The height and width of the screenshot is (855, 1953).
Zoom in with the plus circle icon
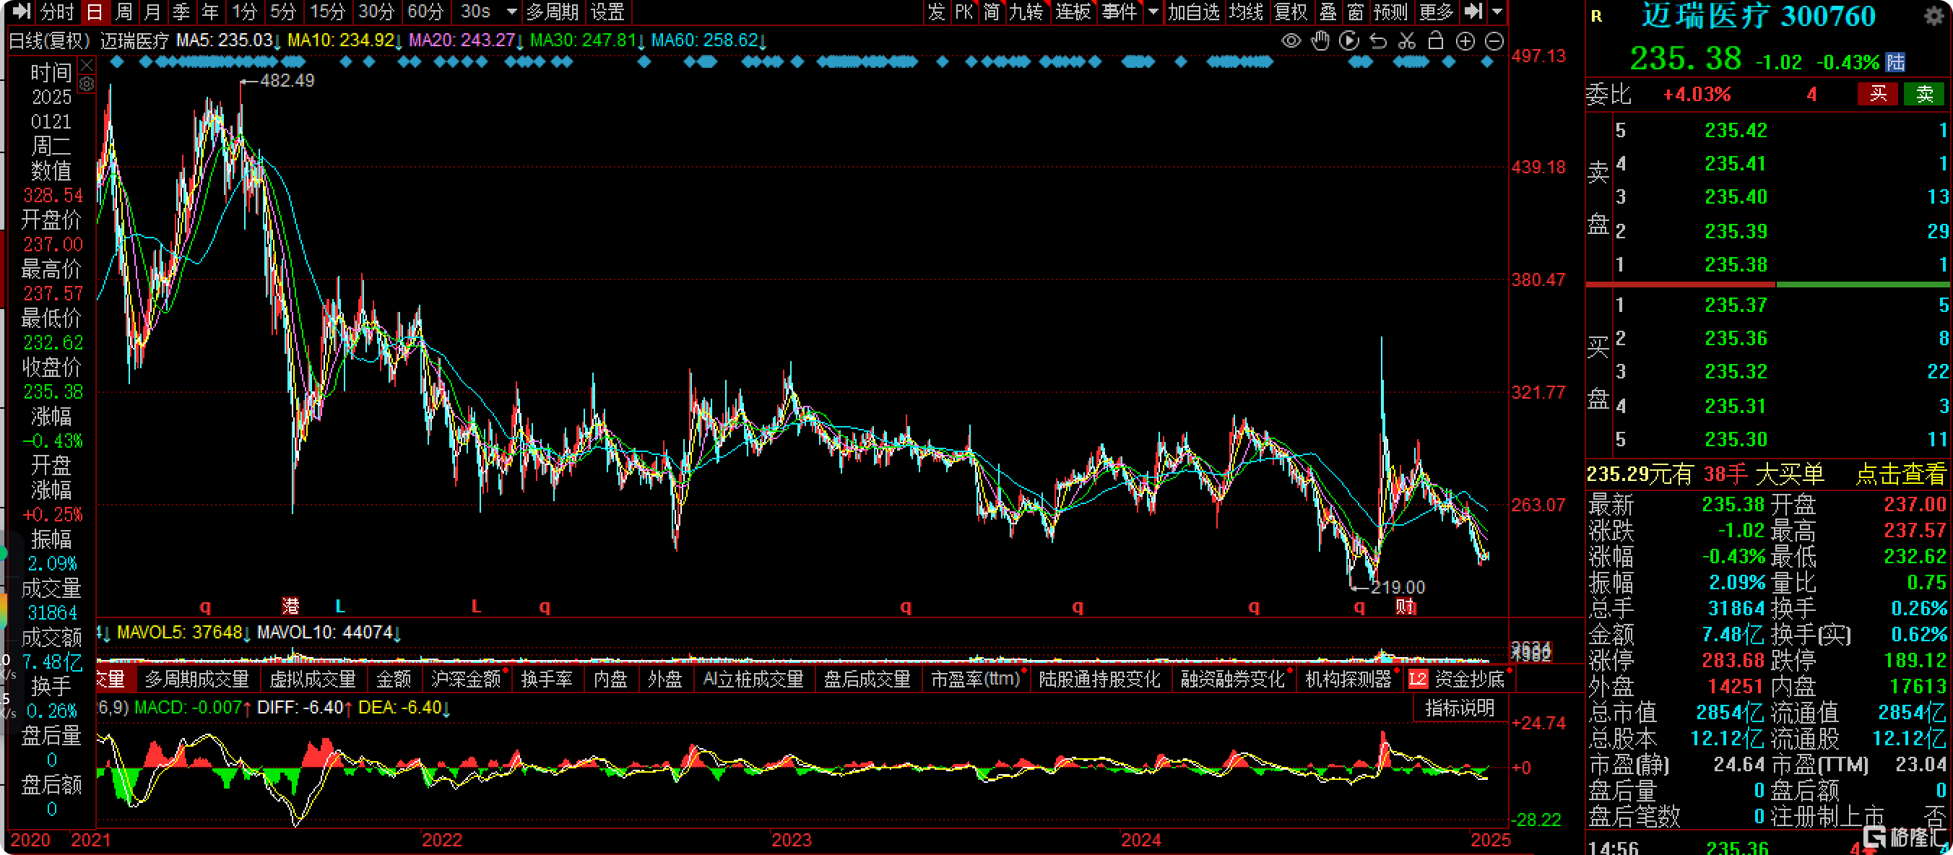[x=1465, y=41]
